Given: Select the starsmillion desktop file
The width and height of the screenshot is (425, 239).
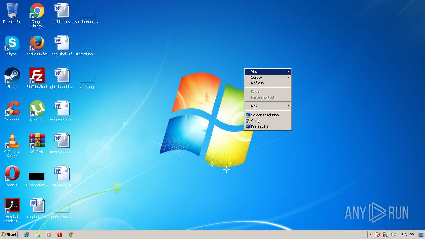Looking at the screenshot, I should (87, 48).
